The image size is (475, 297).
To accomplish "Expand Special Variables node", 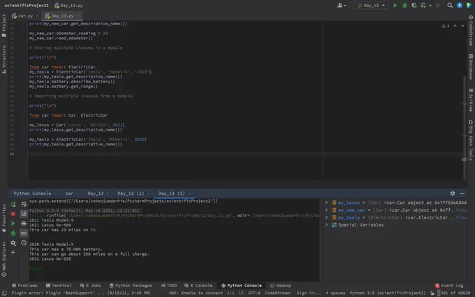I will pos(326,225).
